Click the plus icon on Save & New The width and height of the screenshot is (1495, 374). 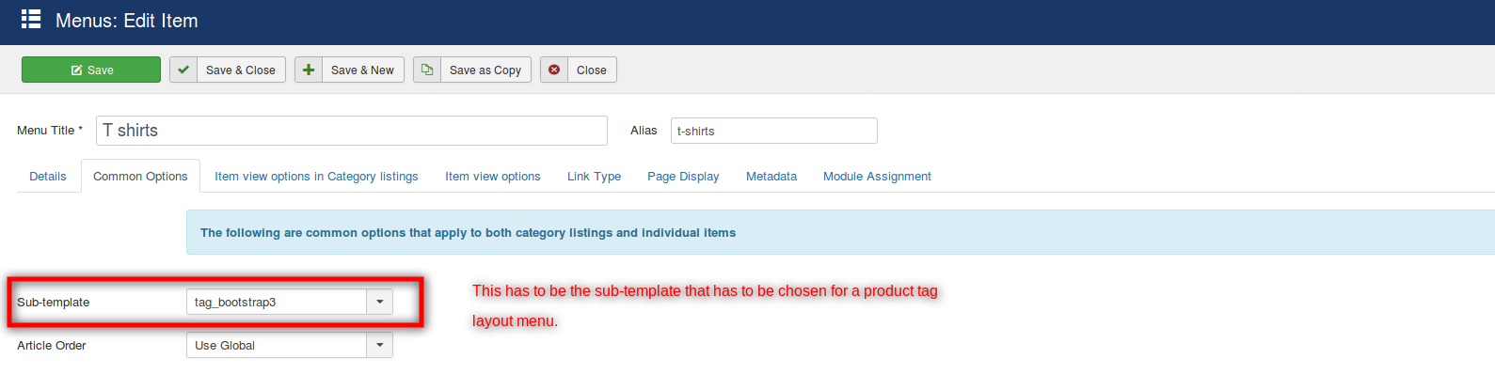click(x=309, y=70)
